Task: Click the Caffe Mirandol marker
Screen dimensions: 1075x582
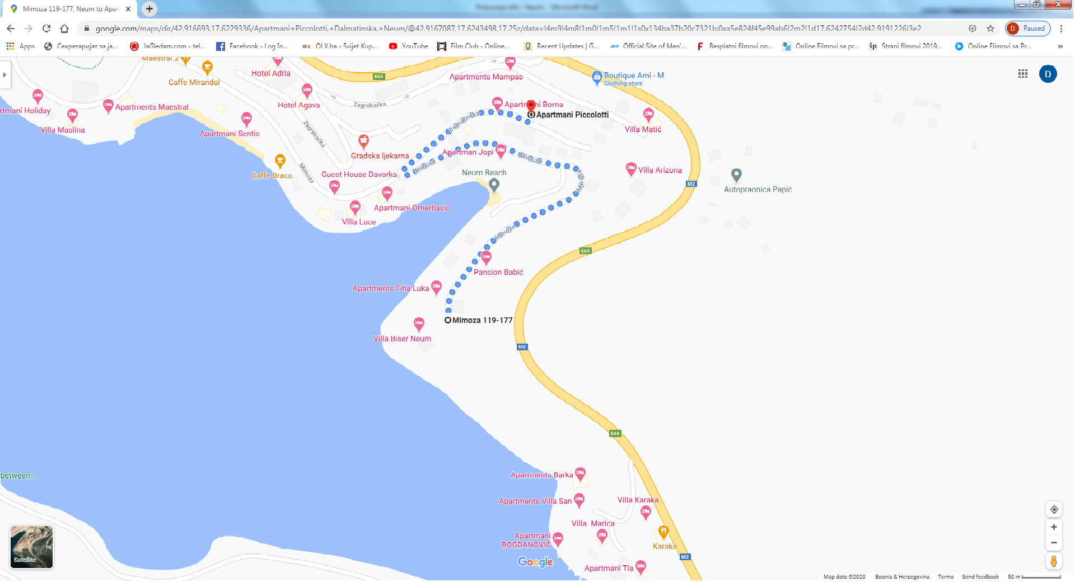Action: tap(207, 68)
